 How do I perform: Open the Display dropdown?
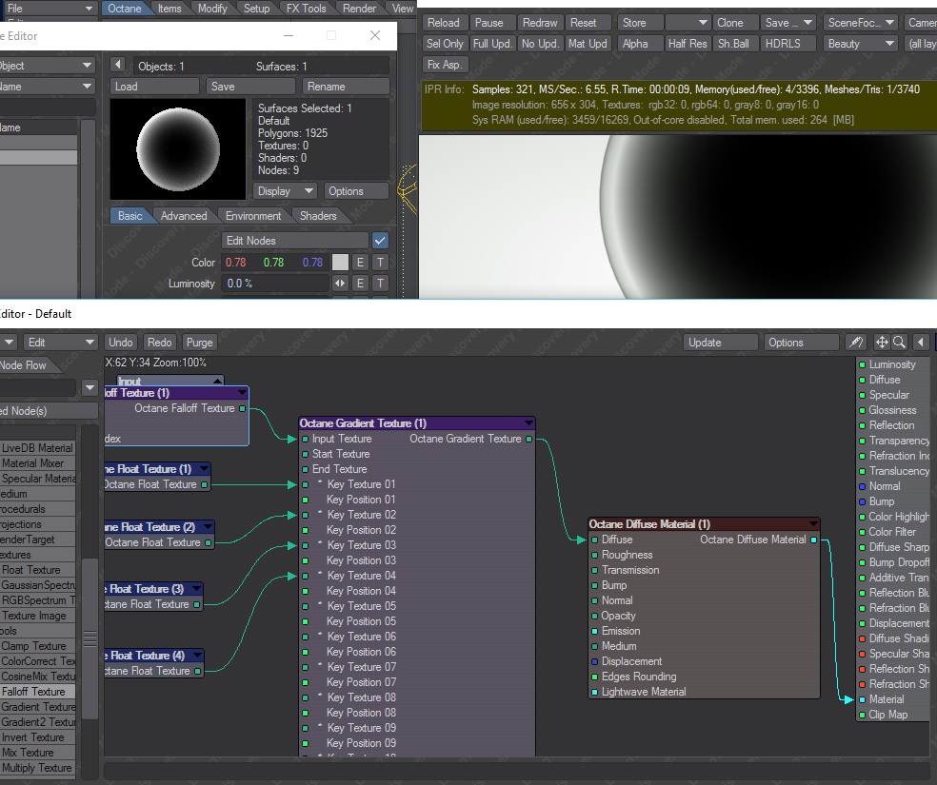pos(285,191)
